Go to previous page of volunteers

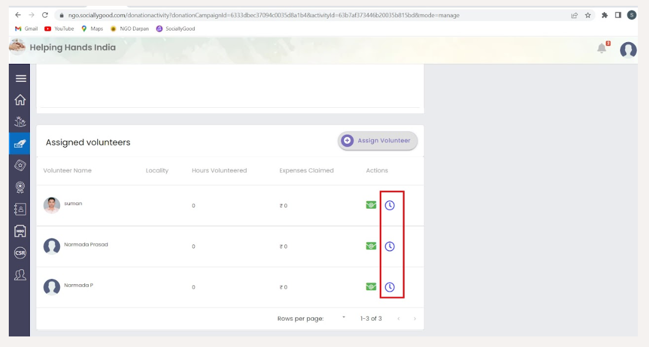(x=399, y=318)
